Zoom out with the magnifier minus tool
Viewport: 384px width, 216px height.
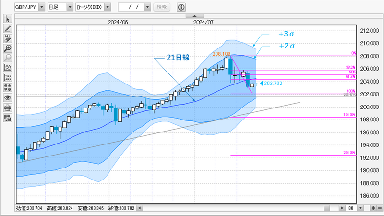tap(7, 58)
